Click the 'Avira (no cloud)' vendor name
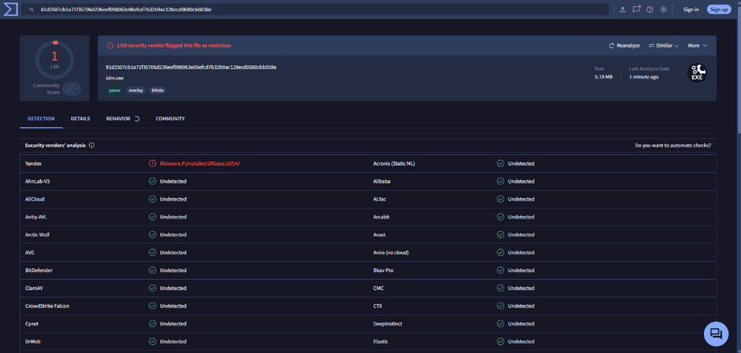 391,253
